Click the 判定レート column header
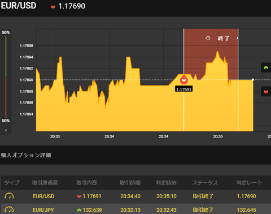The image size is (271, 214). tap(249, 182)
